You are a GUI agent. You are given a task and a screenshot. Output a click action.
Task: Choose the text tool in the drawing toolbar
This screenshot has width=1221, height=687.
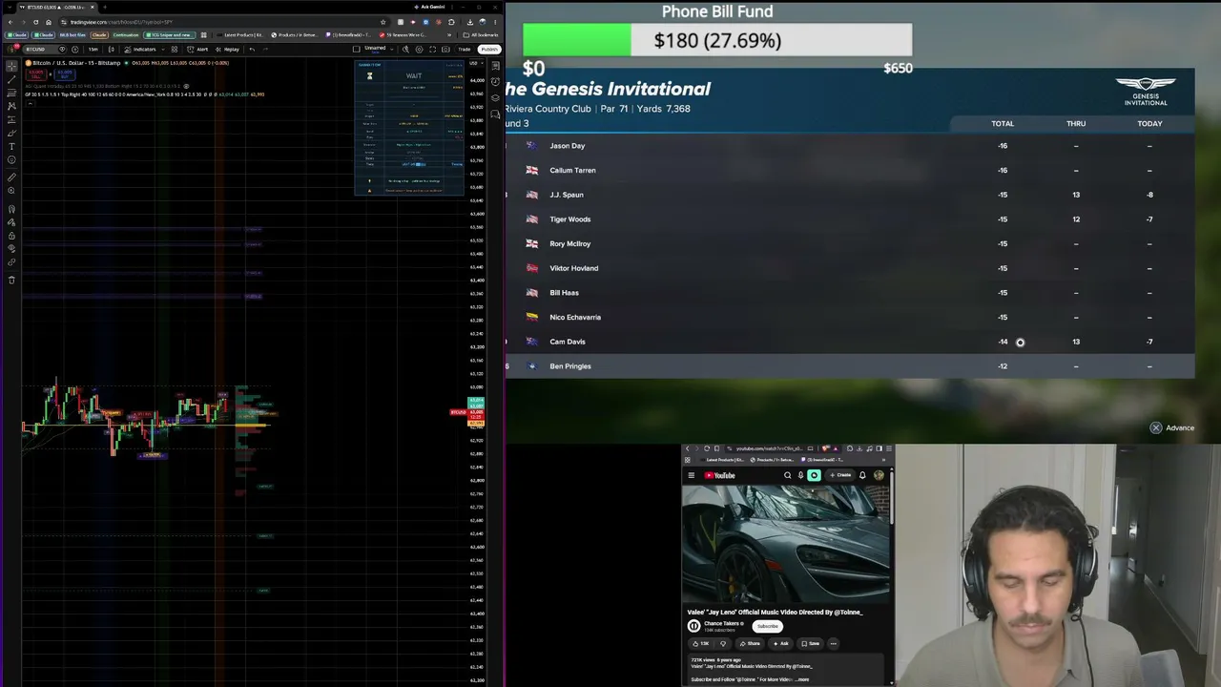tap(11, 146)
